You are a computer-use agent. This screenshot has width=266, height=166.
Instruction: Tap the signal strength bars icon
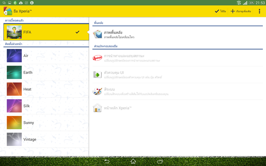tap(245, 3)
